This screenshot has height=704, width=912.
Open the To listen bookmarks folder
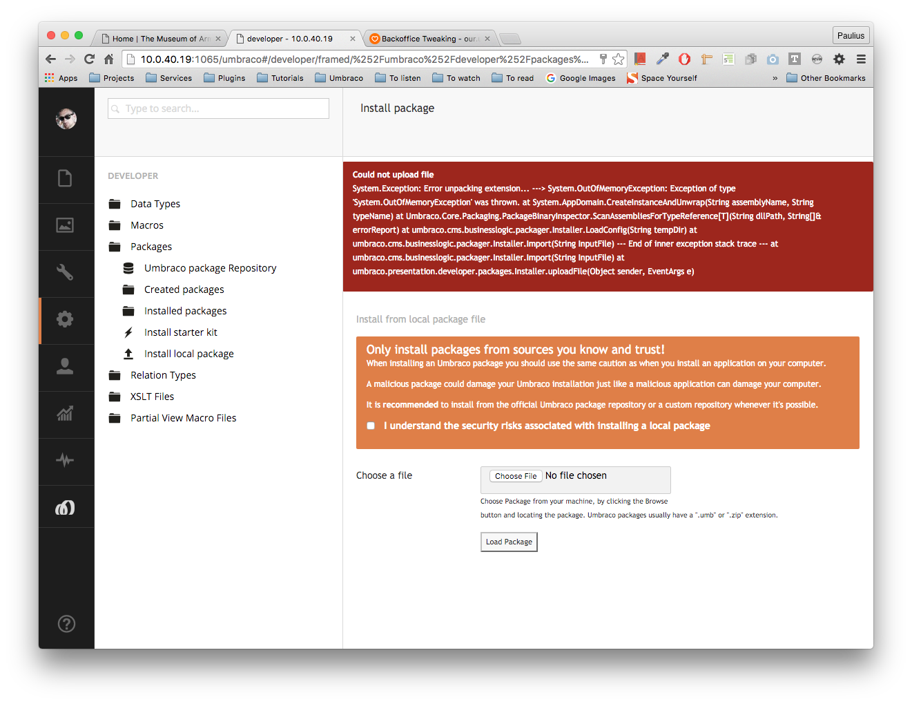pos(398,78)
